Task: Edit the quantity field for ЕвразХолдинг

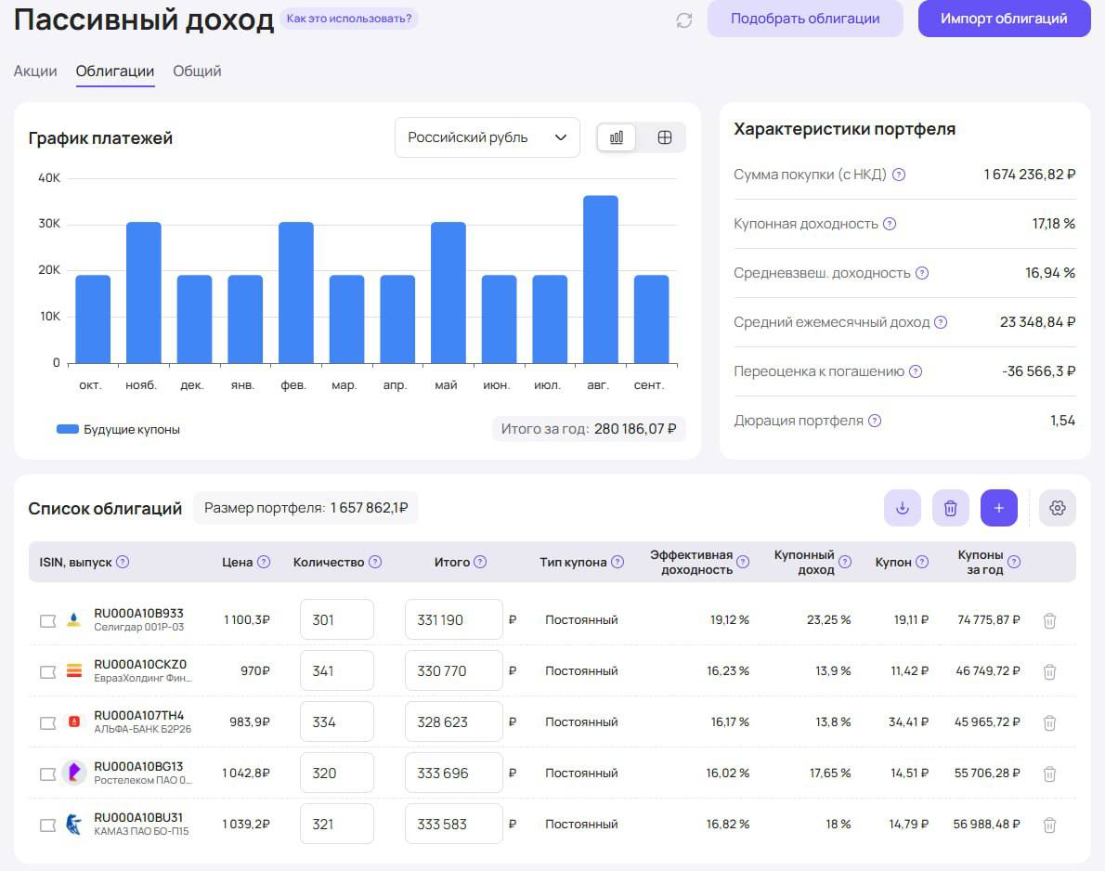Action: (336, 670)
